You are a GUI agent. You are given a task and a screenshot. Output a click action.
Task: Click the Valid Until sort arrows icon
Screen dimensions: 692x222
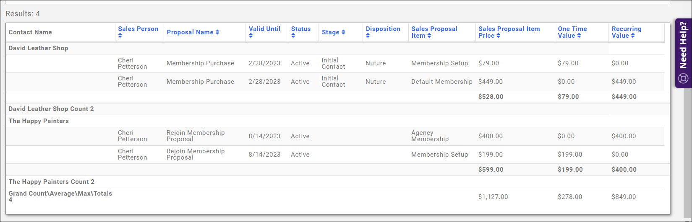point(251,36)
